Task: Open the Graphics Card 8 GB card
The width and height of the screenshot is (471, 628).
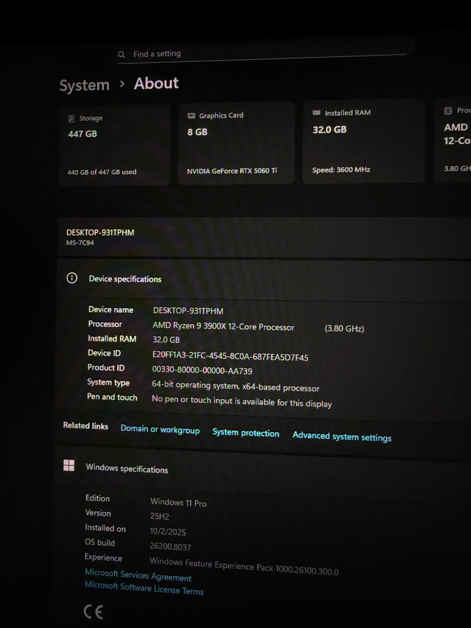Action: (236, 143)
